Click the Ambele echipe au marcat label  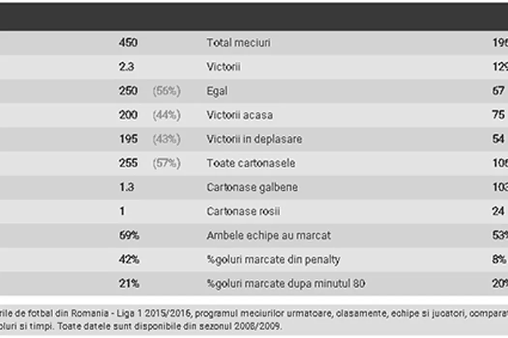click(x=269, y=236)
